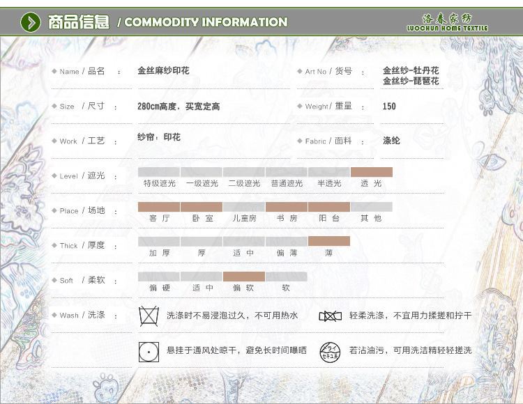Click the art number 金丝纱-牡丹花

point(411,71)
